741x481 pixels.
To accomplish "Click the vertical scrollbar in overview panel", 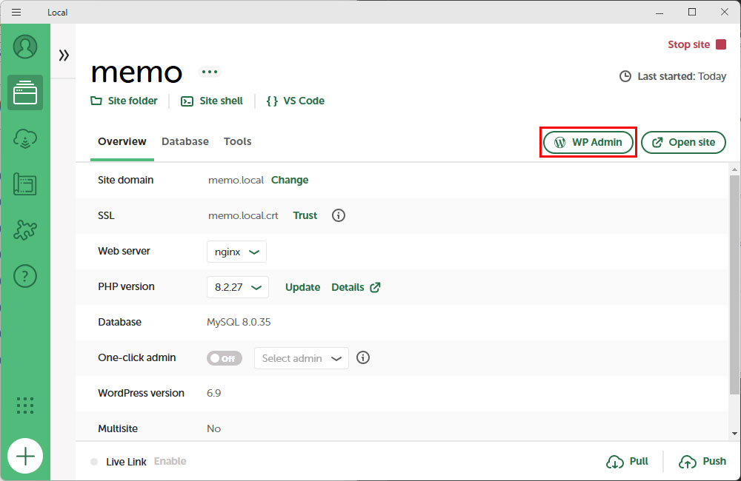I will (734, 281).
